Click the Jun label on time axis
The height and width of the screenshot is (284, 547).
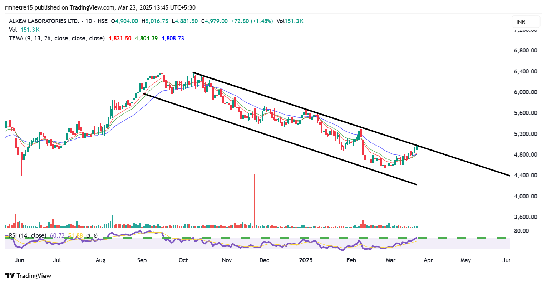point(20,260)
